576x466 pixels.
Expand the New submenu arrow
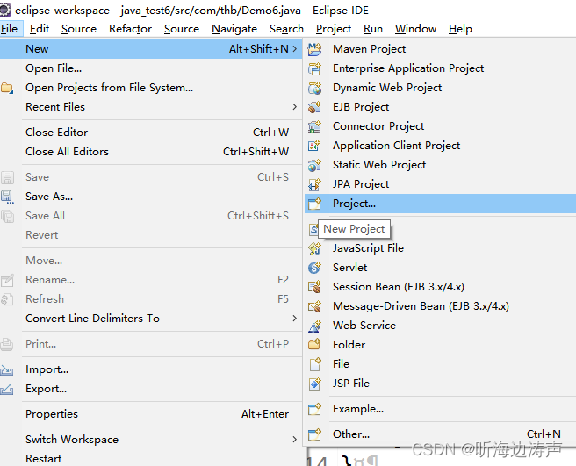coord(295,49)
